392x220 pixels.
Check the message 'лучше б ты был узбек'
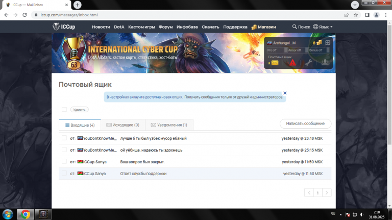click(64, 138)
